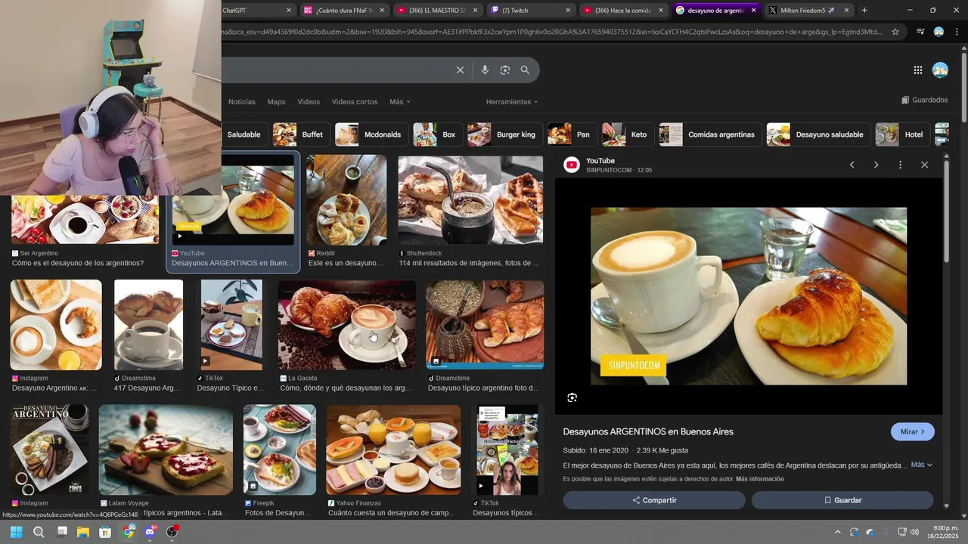Switch to the Maps tab
The height and width of the screenshot is (544, 968).
click(276, 102)
